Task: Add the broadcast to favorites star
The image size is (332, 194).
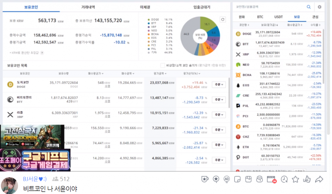Action: pyautogui.click(x=295, y=180)
